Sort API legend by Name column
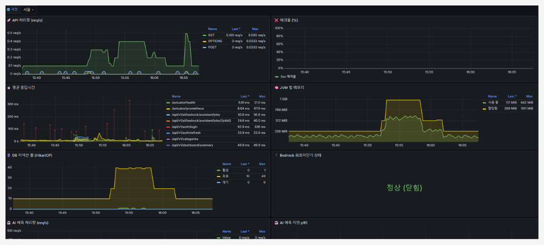Viewport: 544px width, 245px height. pyautogui.click(x=212, y=29)
